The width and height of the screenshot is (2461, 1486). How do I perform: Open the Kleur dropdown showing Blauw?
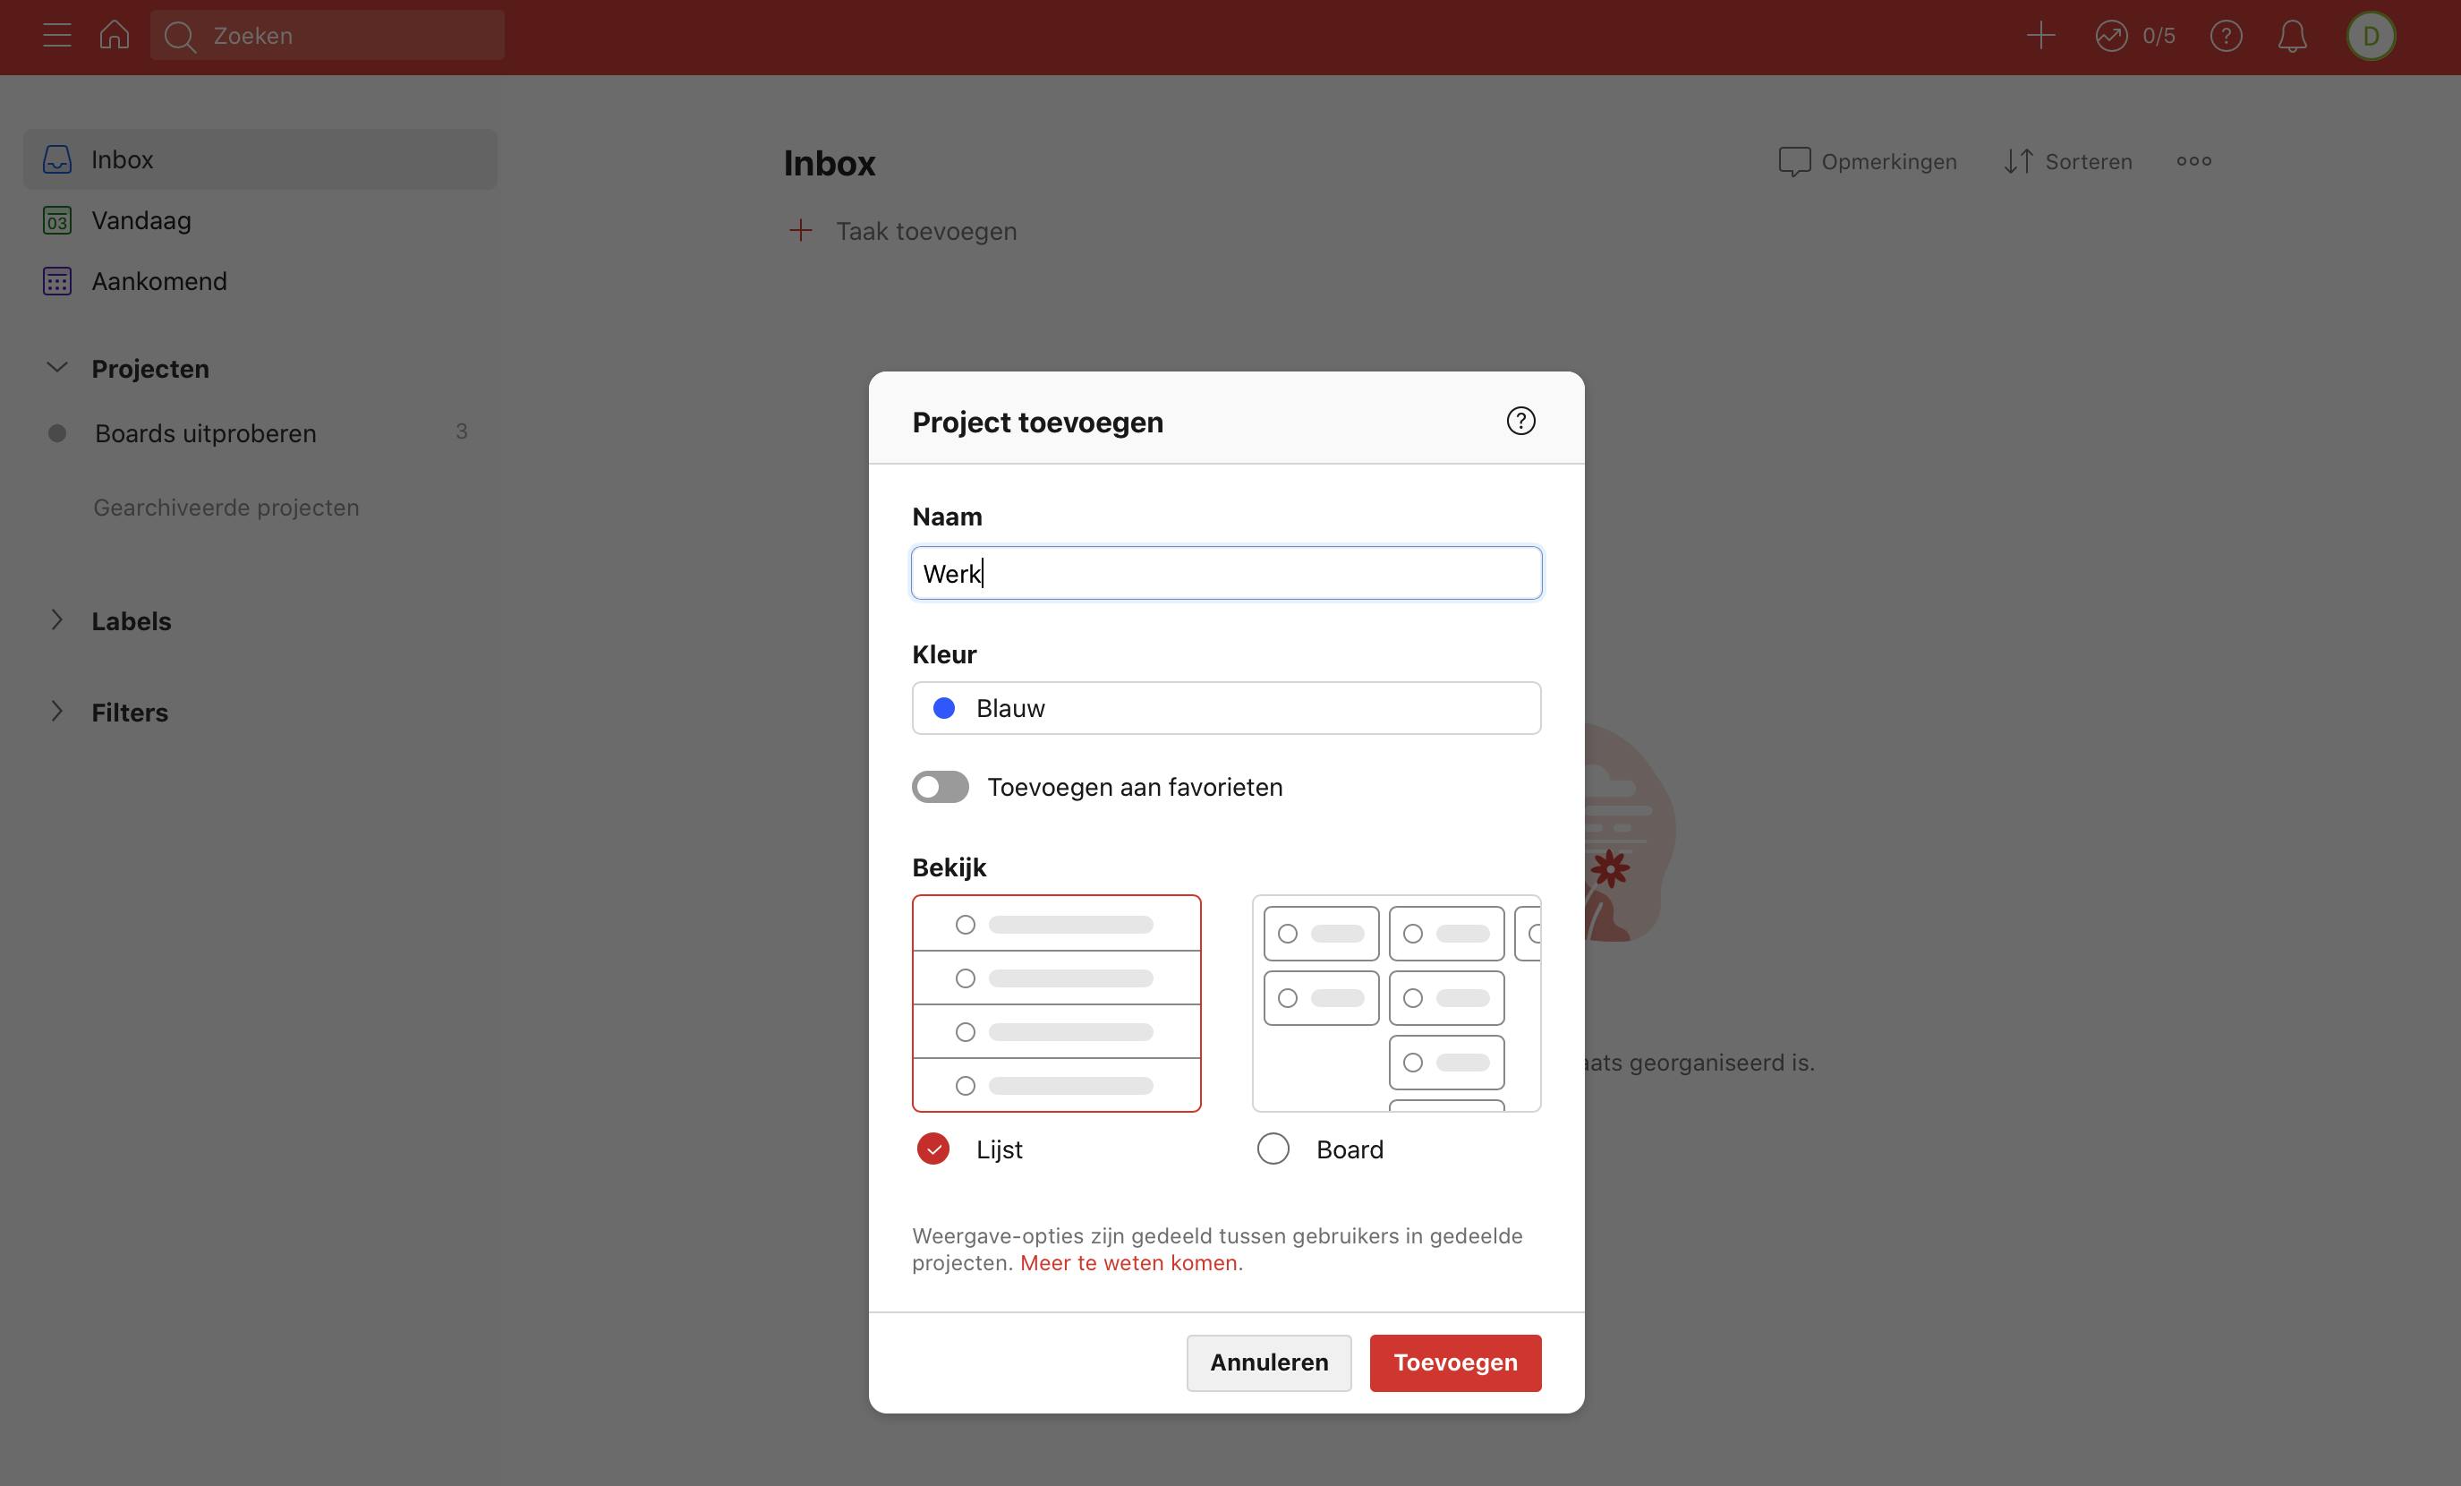tap(1225, 707)
